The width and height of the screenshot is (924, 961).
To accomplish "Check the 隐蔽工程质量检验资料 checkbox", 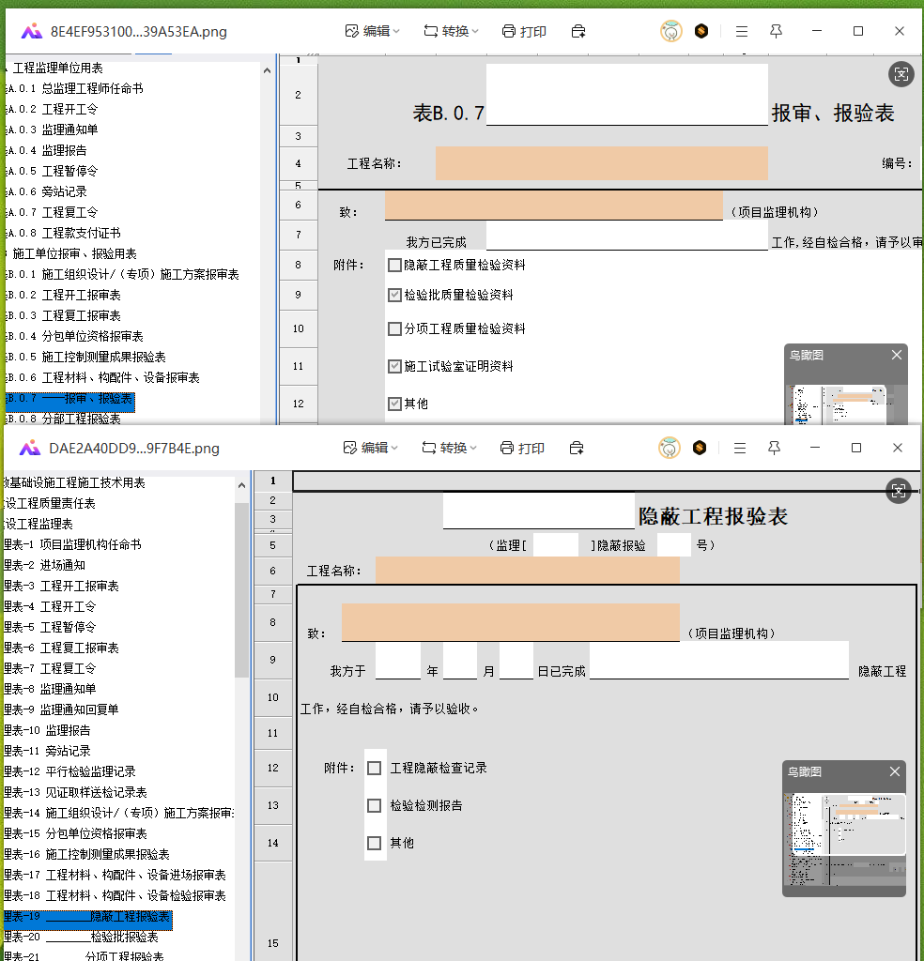I will pyautogui.click(x=394, y=265).
